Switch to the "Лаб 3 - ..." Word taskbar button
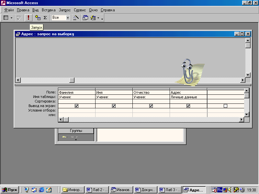 (x=170, y=190)
